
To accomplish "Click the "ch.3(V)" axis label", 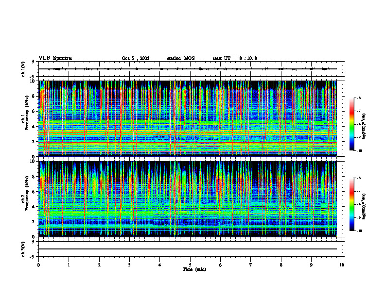I will point(23,249).
